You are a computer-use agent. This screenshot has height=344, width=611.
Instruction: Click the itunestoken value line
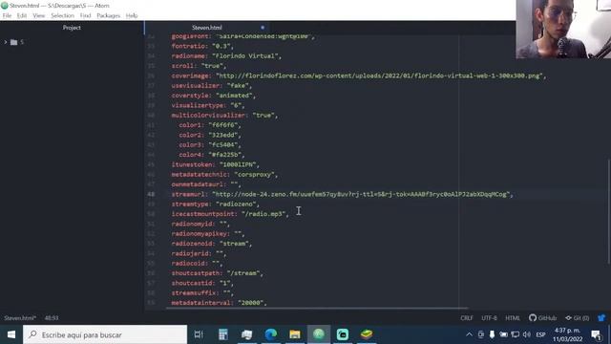point(216,164)
